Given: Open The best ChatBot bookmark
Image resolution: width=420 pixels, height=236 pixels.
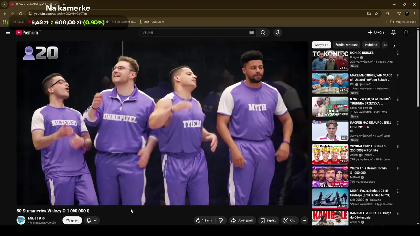Looking at the screenshot, I should point(120,22).
